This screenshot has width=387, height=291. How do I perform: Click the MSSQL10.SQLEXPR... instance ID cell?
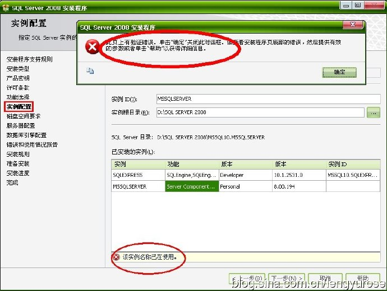353,175
